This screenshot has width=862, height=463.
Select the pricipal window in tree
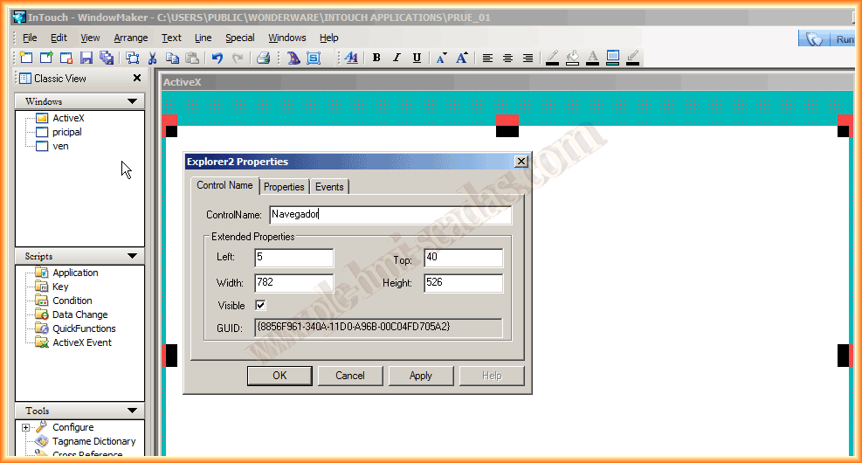[x=66, y=132]
